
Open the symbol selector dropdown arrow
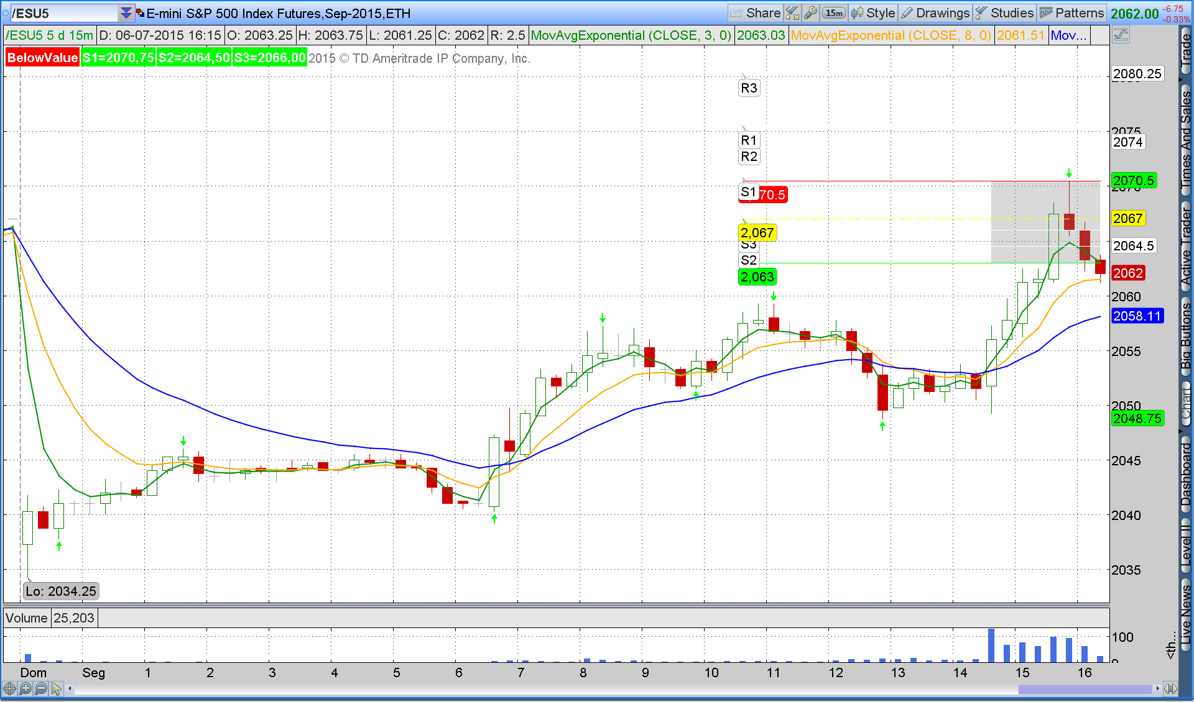[126, 13]
